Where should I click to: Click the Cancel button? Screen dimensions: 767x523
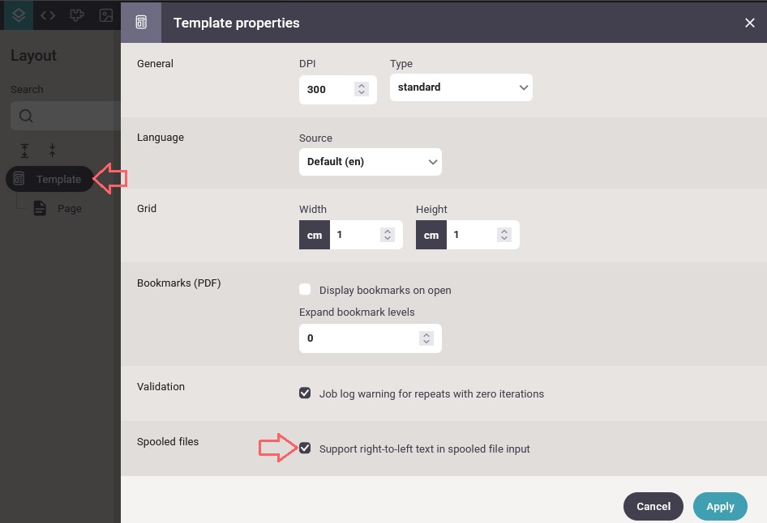click(653, 506)
